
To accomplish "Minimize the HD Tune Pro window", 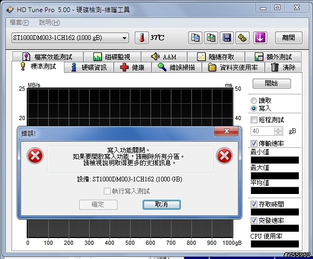I will pos(263,8).
